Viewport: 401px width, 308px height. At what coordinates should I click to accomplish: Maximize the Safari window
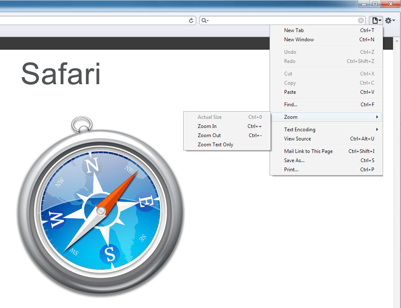point(375,4)
